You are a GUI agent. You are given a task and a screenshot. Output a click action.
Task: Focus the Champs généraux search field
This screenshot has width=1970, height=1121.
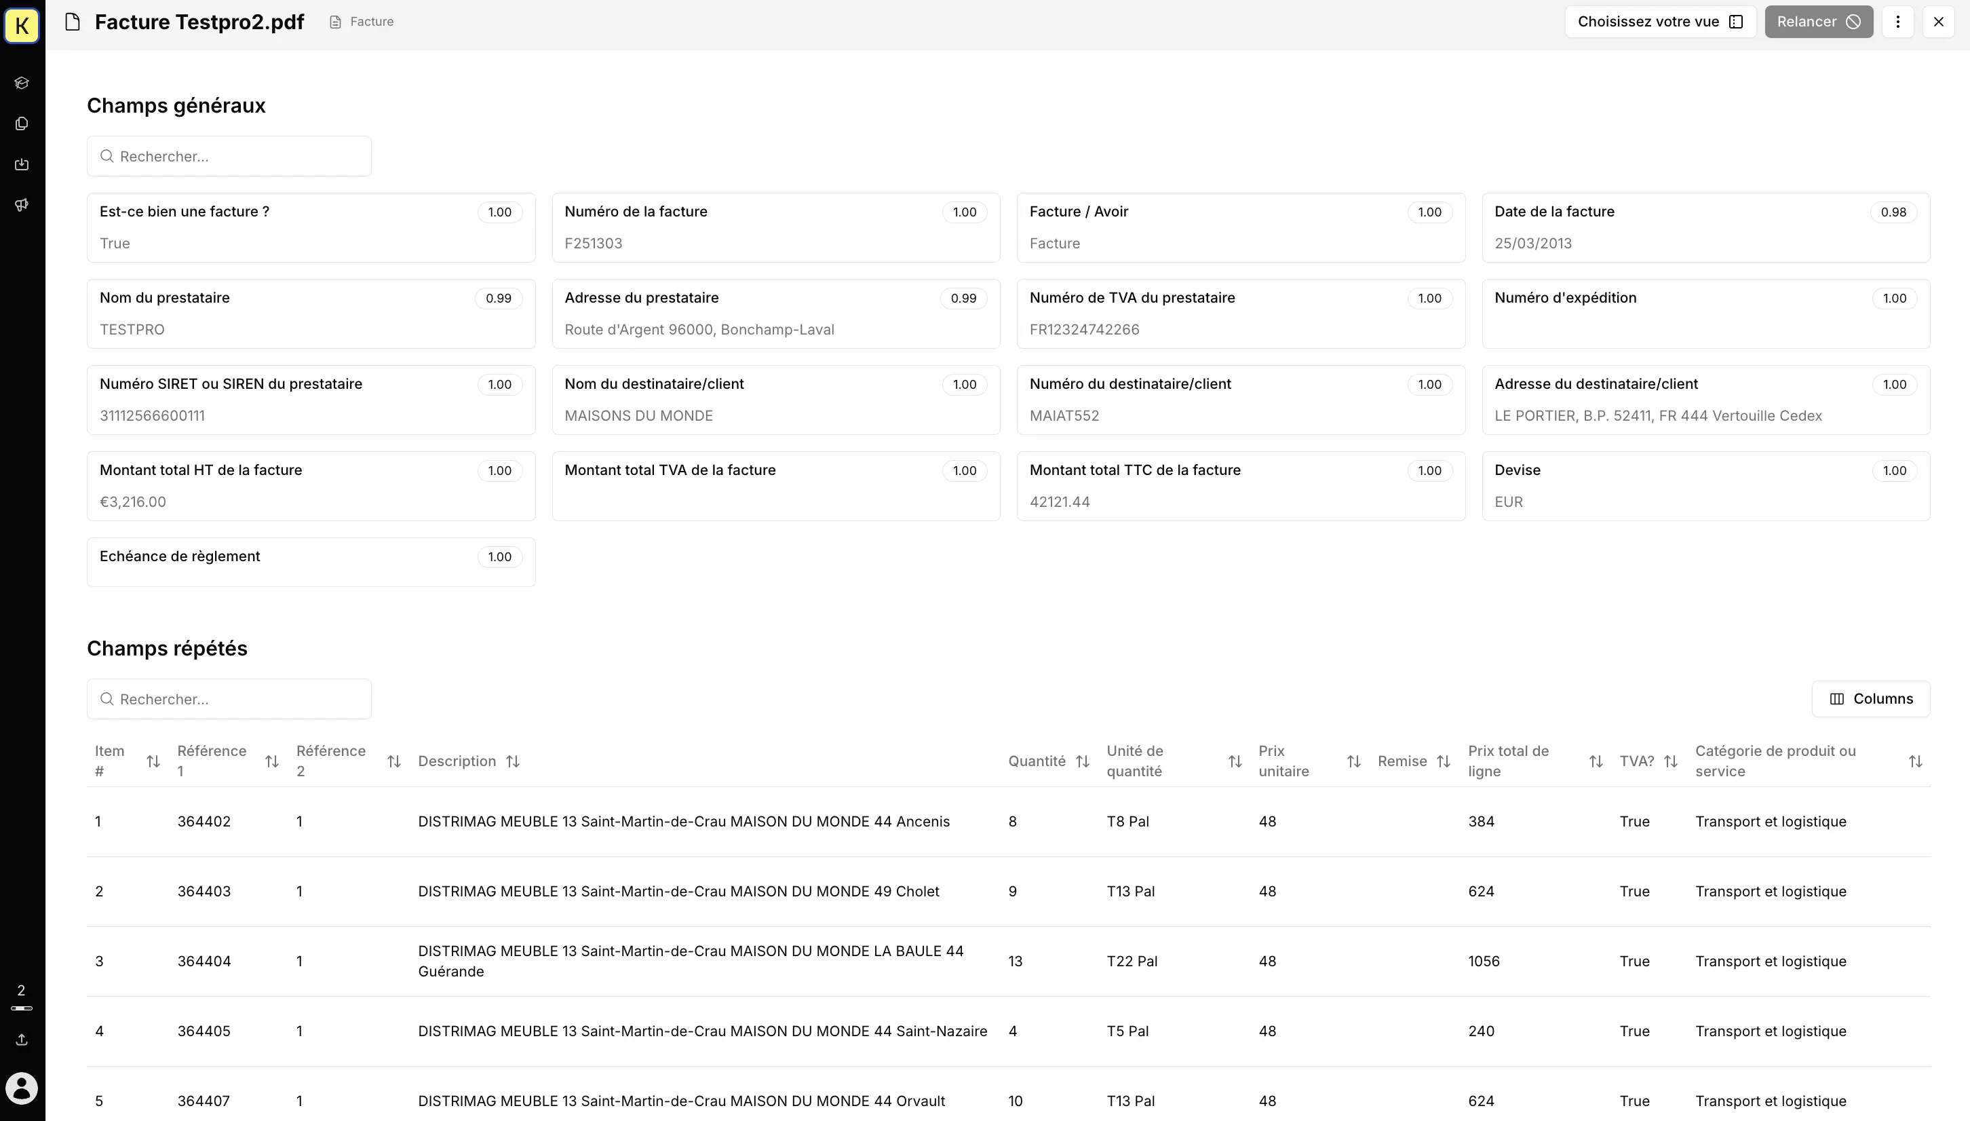[x=229, y=156]
